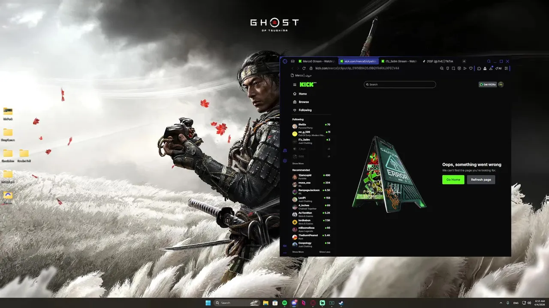This screenshot has height=308, width=549.
Task: Select the kick.com/mercs0/clips tab
Action: 359,61
